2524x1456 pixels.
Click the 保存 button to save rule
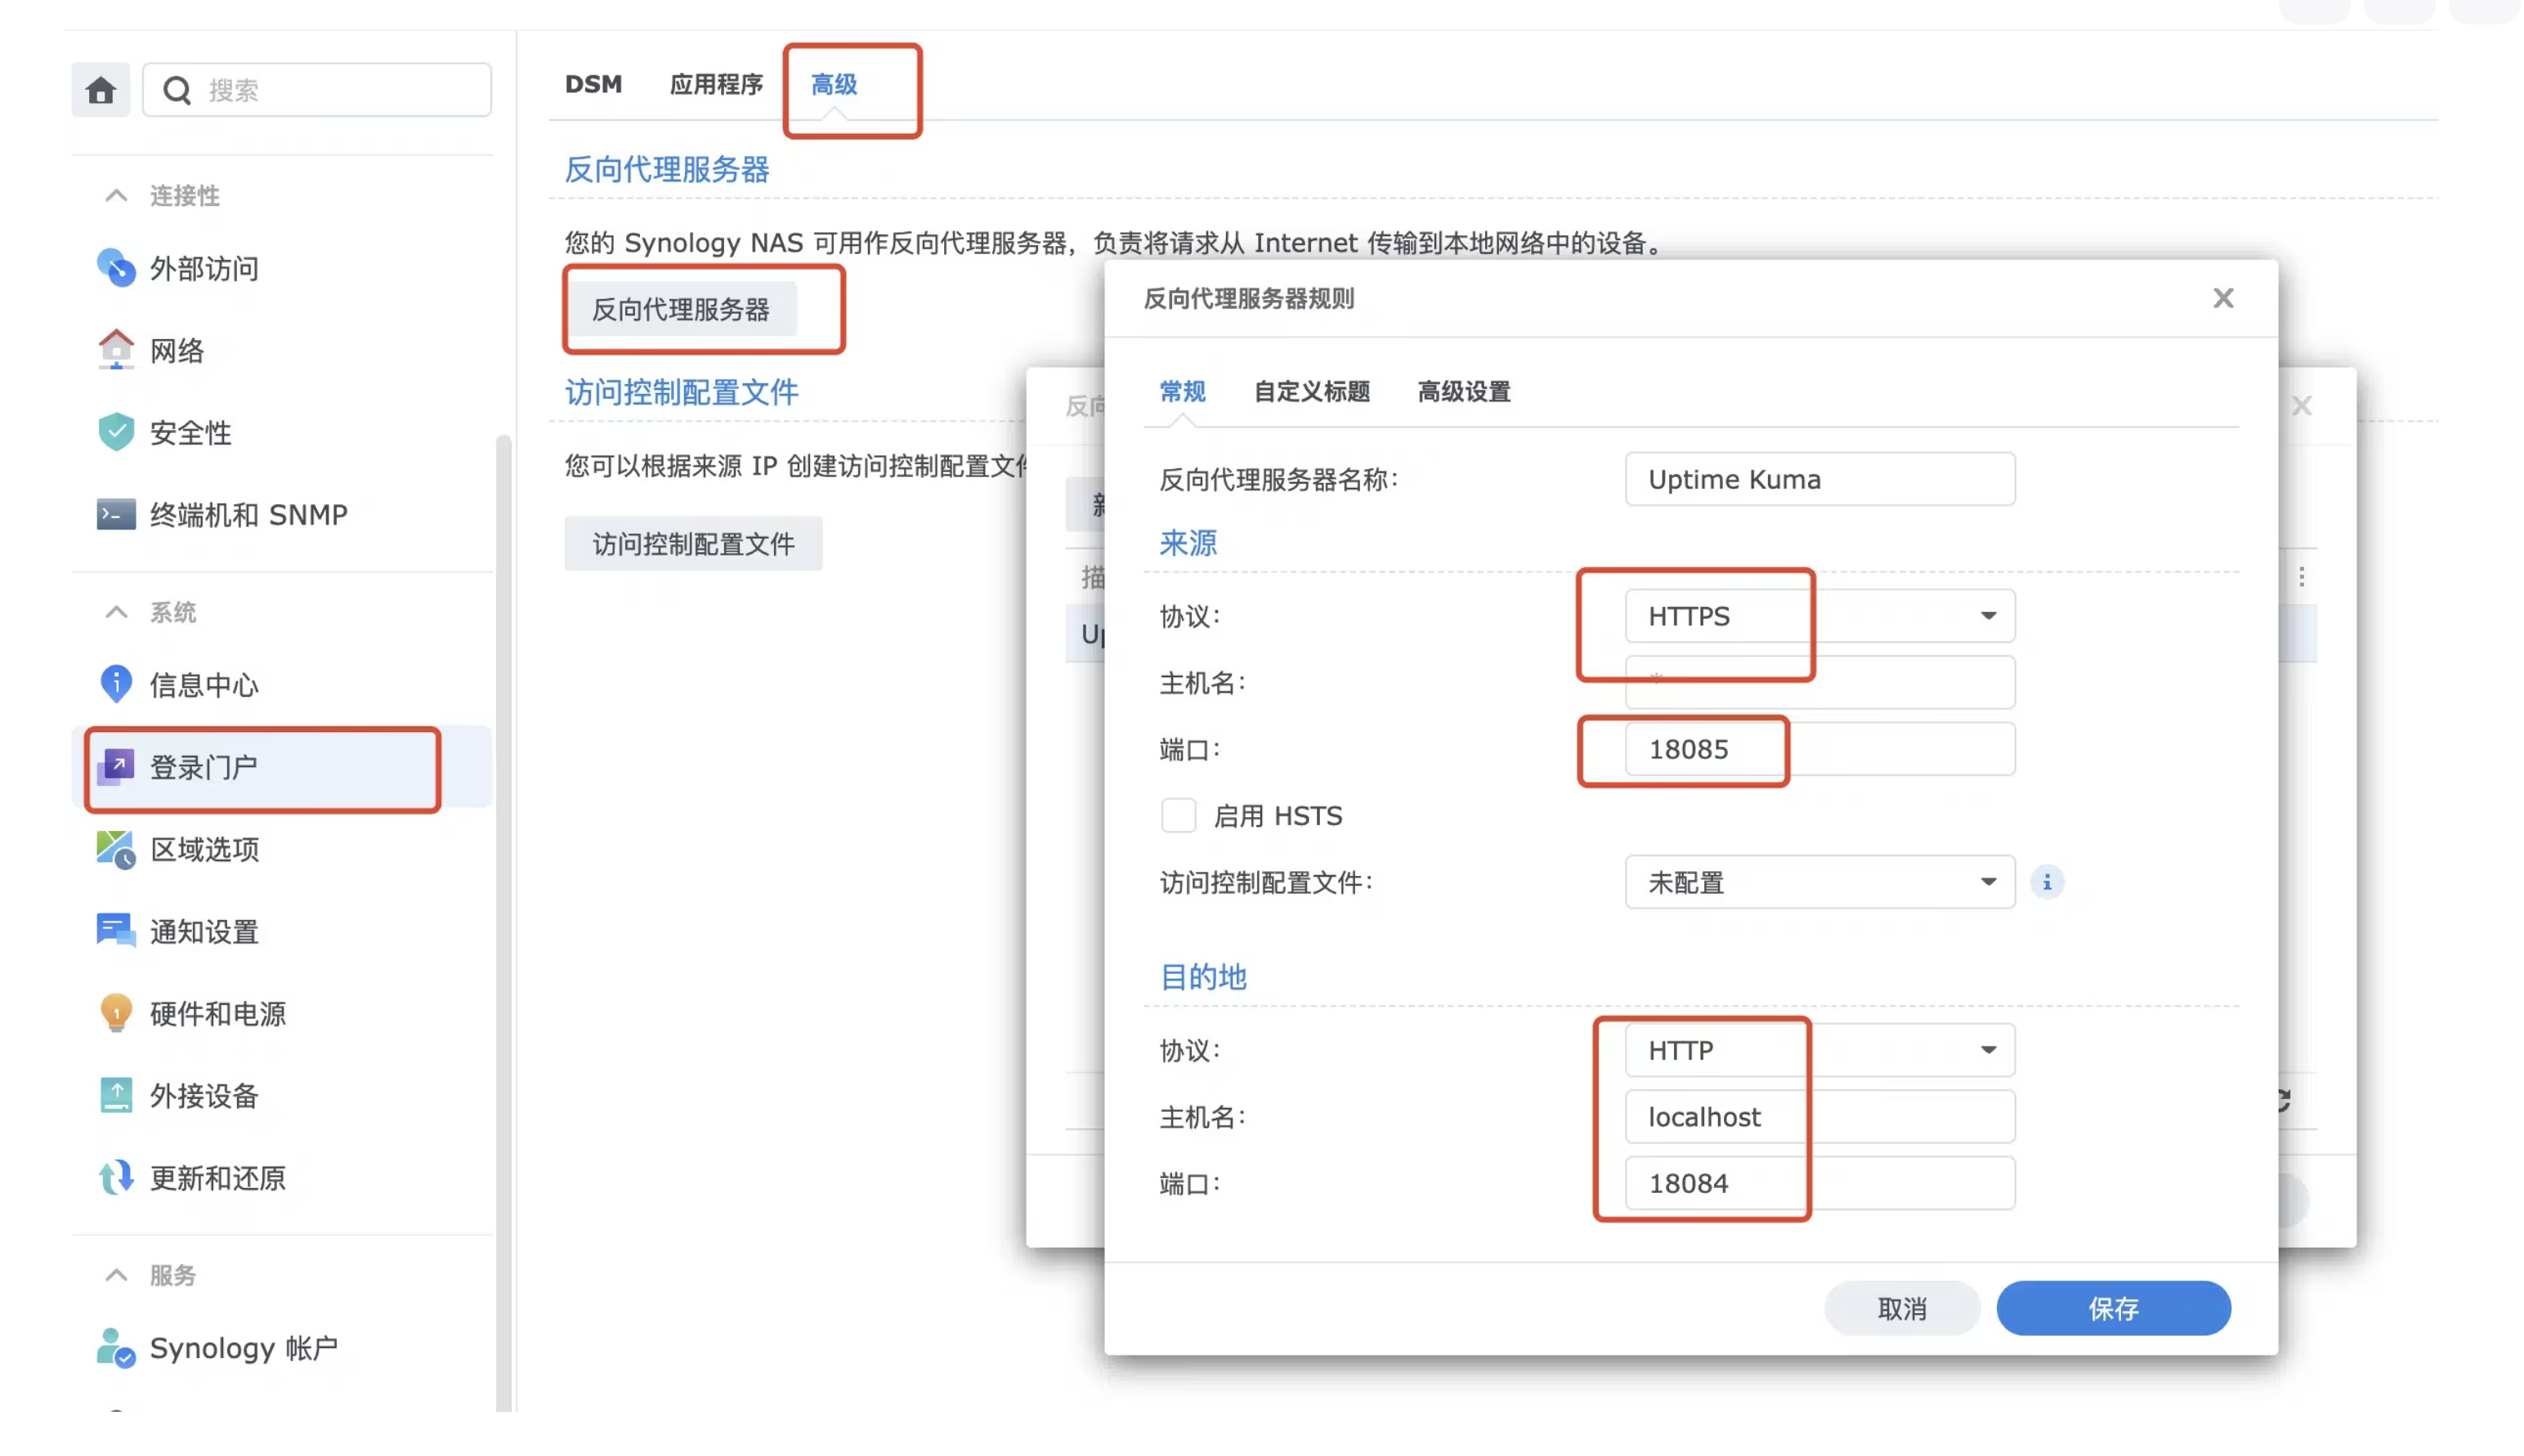point(2113,1307)
